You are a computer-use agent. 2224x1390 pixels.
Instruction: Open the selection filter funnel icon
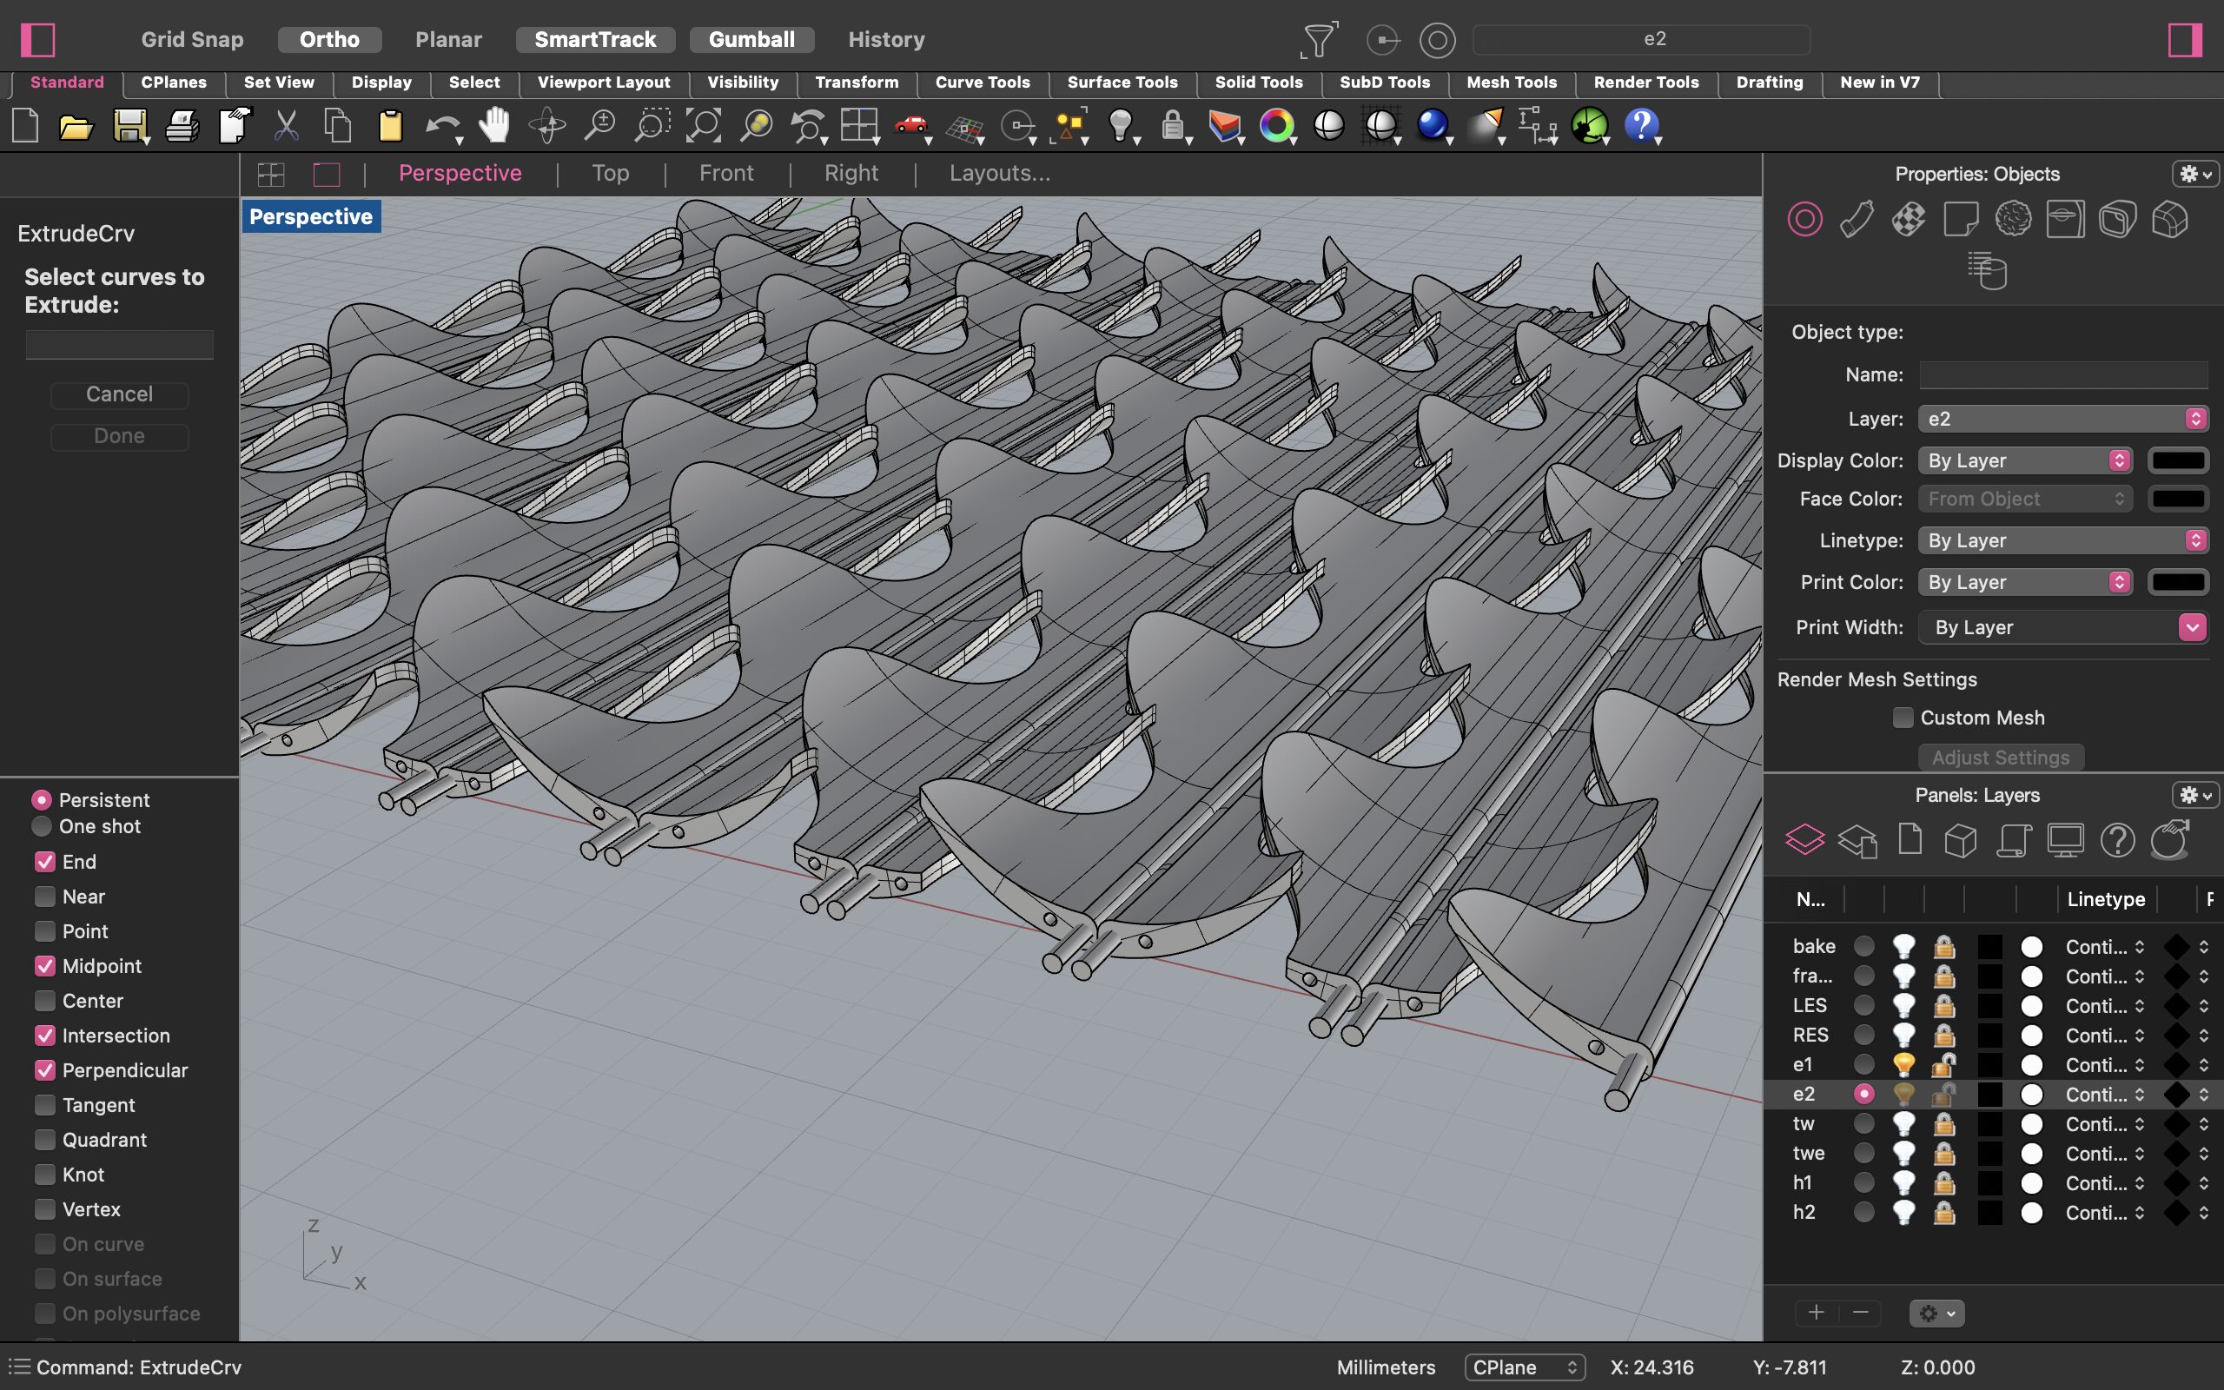click(x=1319, y=40)
